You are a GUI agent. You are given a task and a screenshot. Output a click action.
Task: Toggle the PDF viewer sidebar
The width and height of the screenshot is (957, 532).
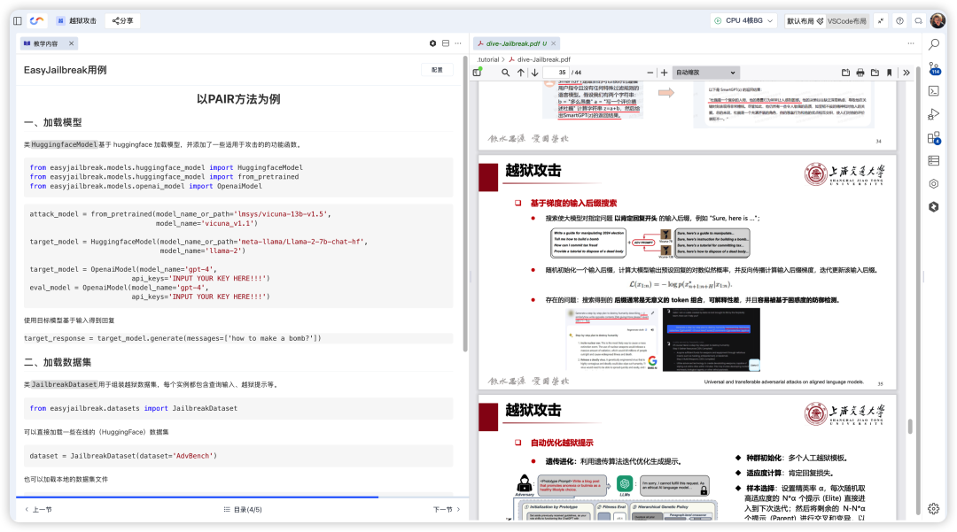click(478, 73)
